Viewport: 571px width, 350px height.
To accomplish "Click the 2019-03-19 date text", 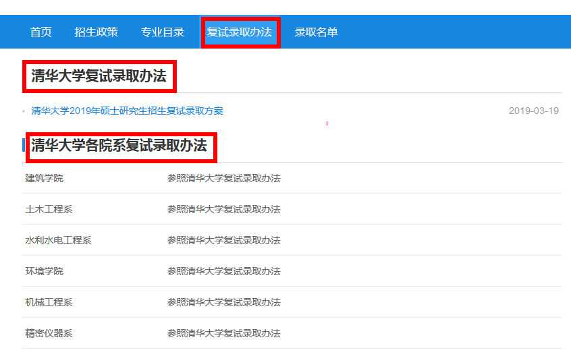I will click(x=533, y=111).
